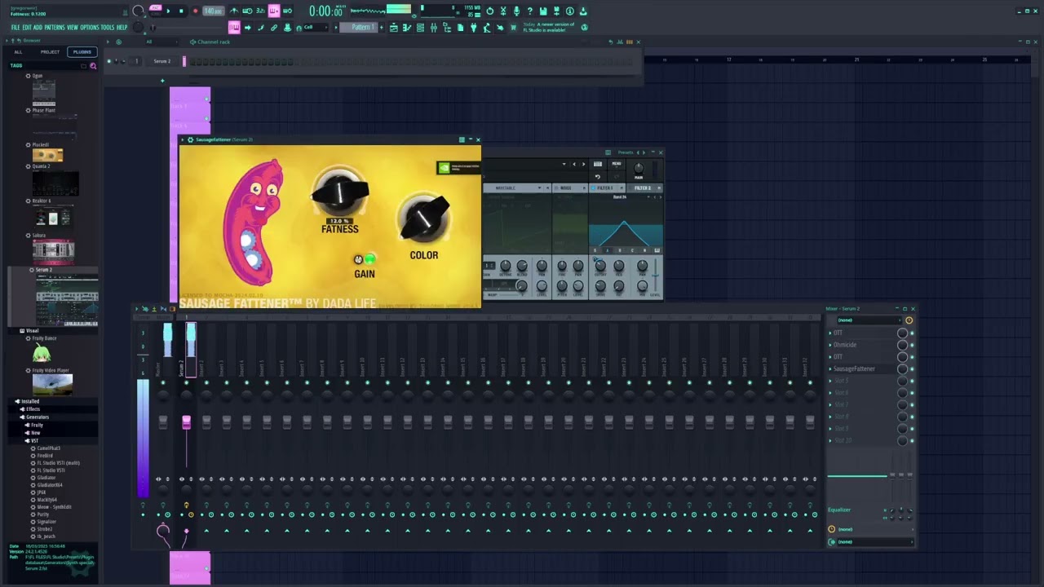The height and width of the screenshot is (587, 1044).
Task: Adjust SausageFattener slot mix knob
Action: 902,369
